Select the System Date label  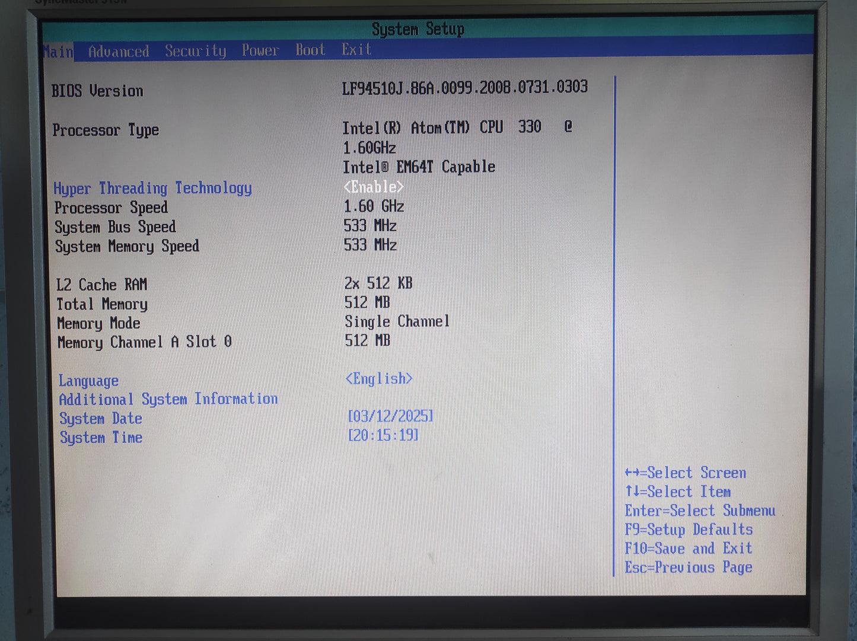(x=101, y=419)
